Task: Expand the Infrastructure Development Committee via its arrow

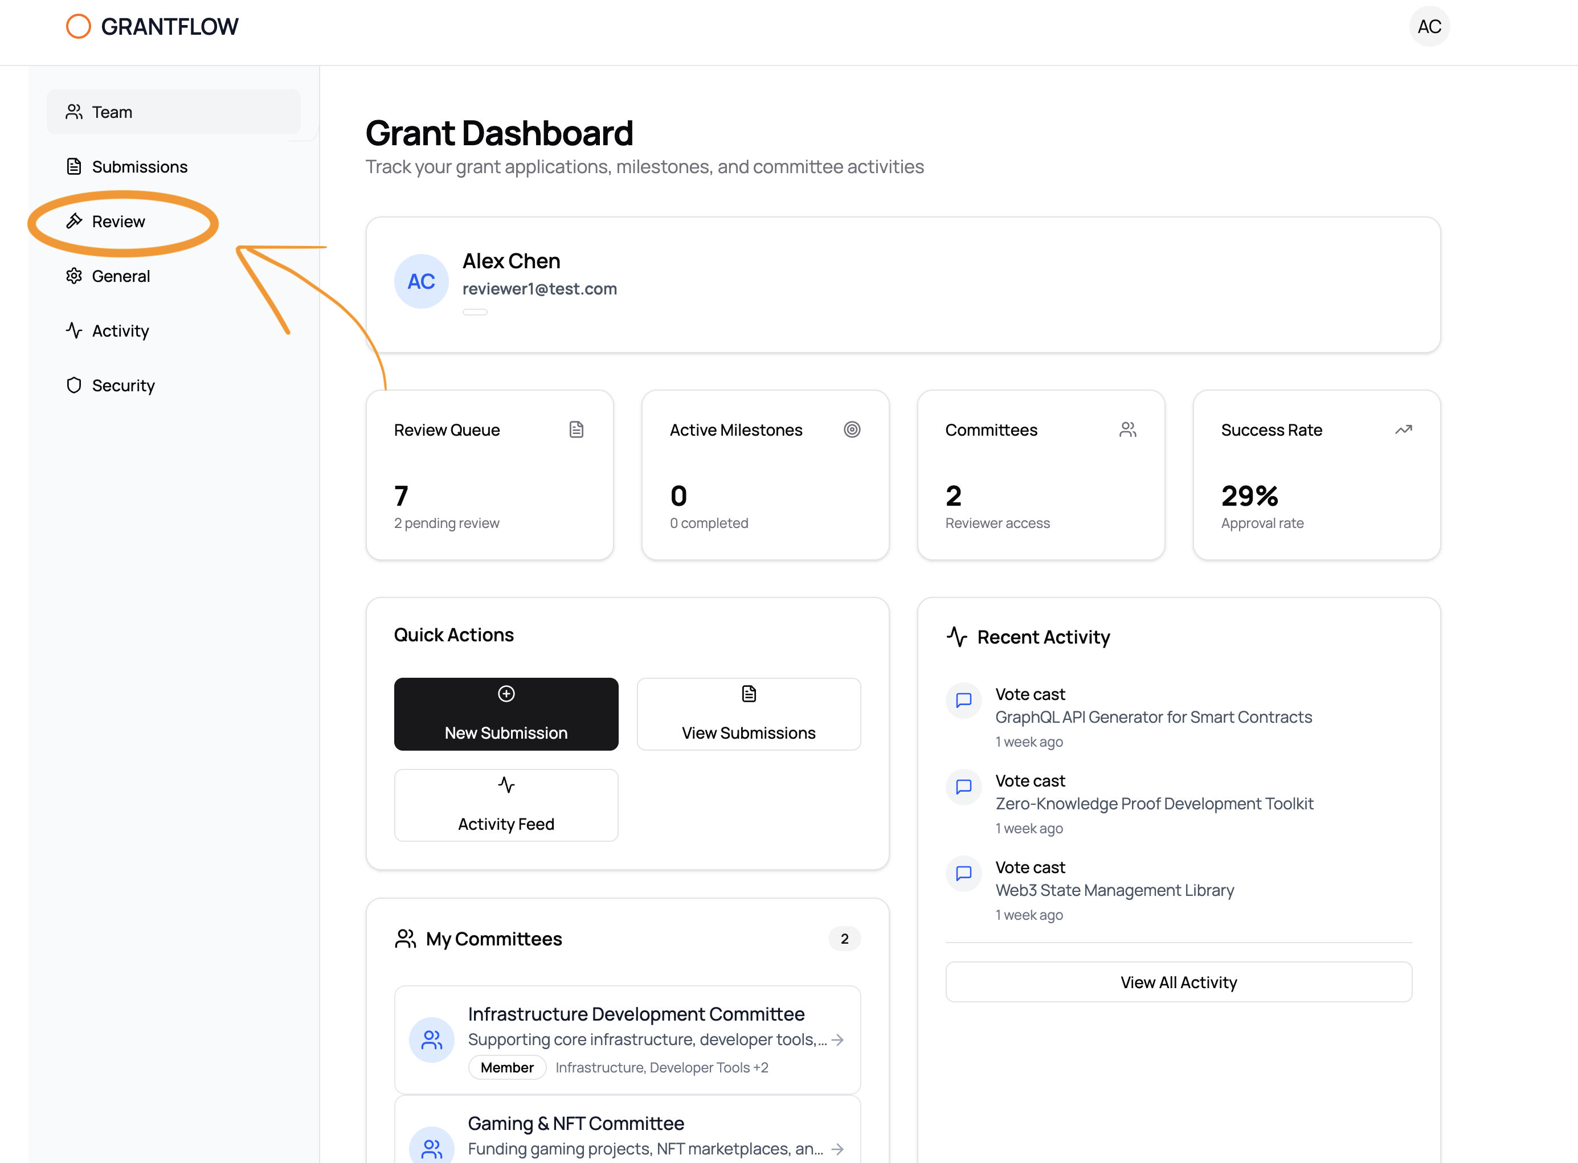Action: click(x=838, y=1039)
